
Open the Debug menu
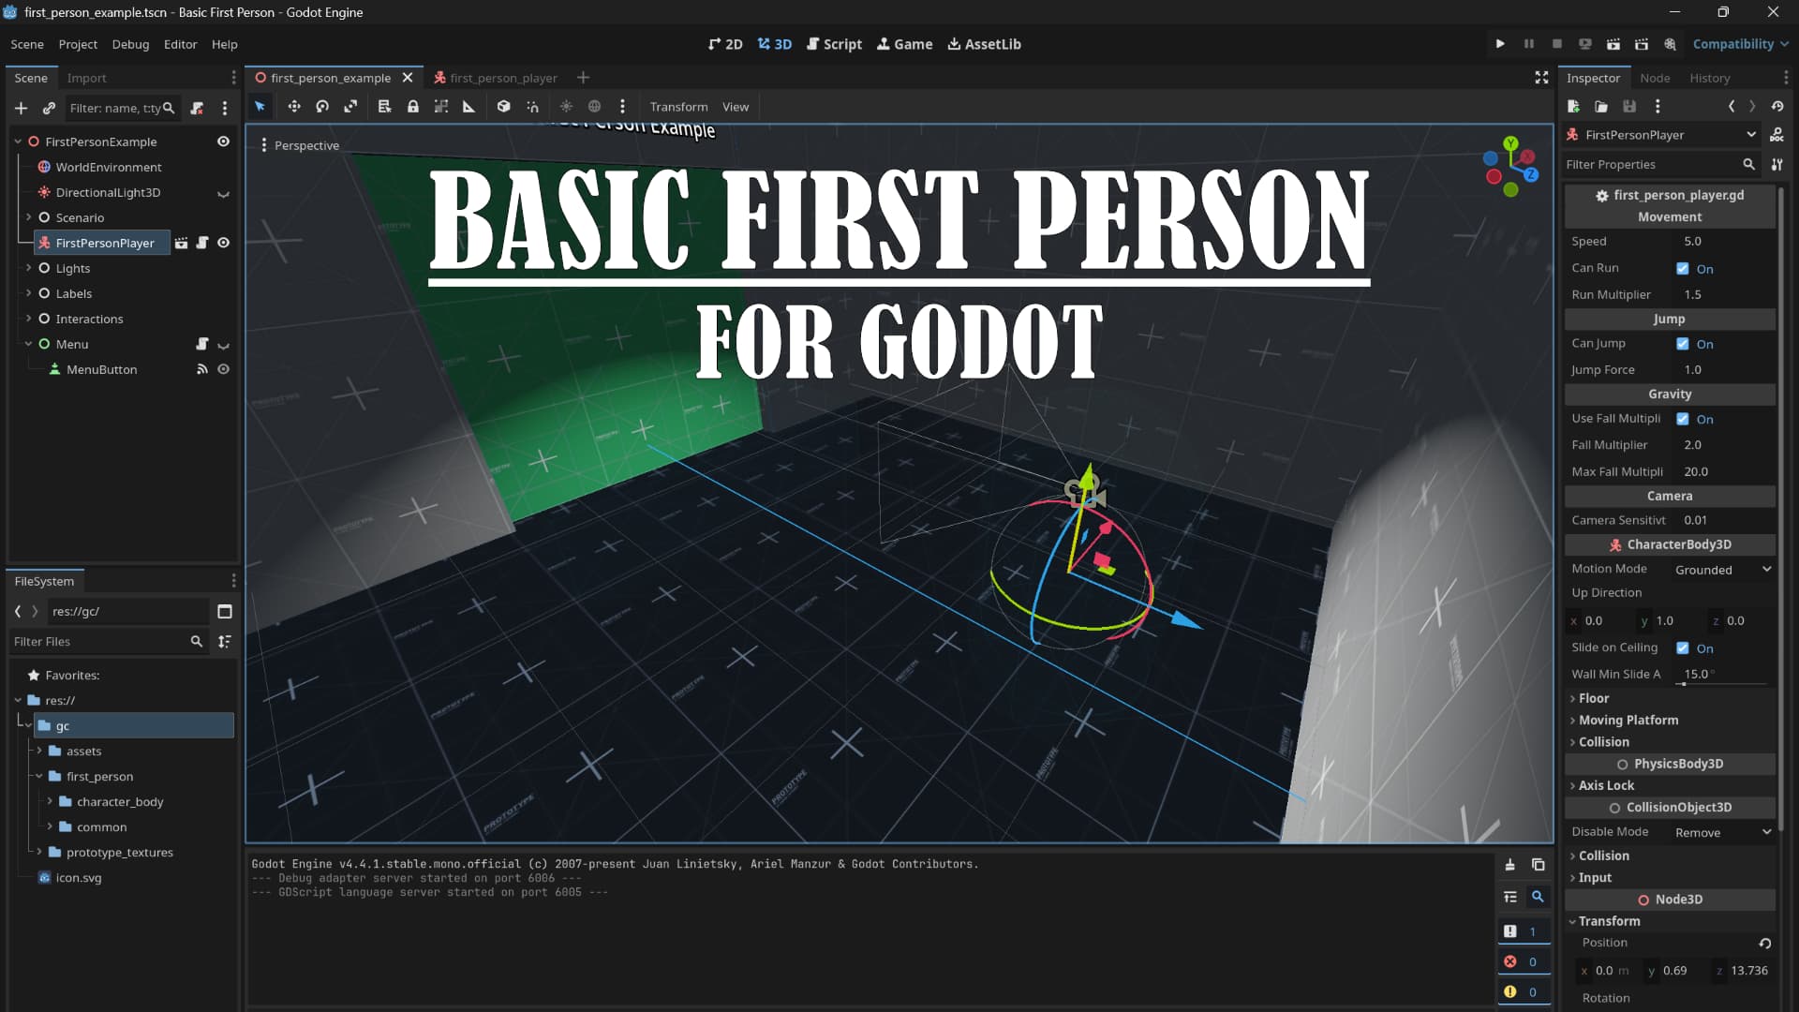[x=130, y=44]
